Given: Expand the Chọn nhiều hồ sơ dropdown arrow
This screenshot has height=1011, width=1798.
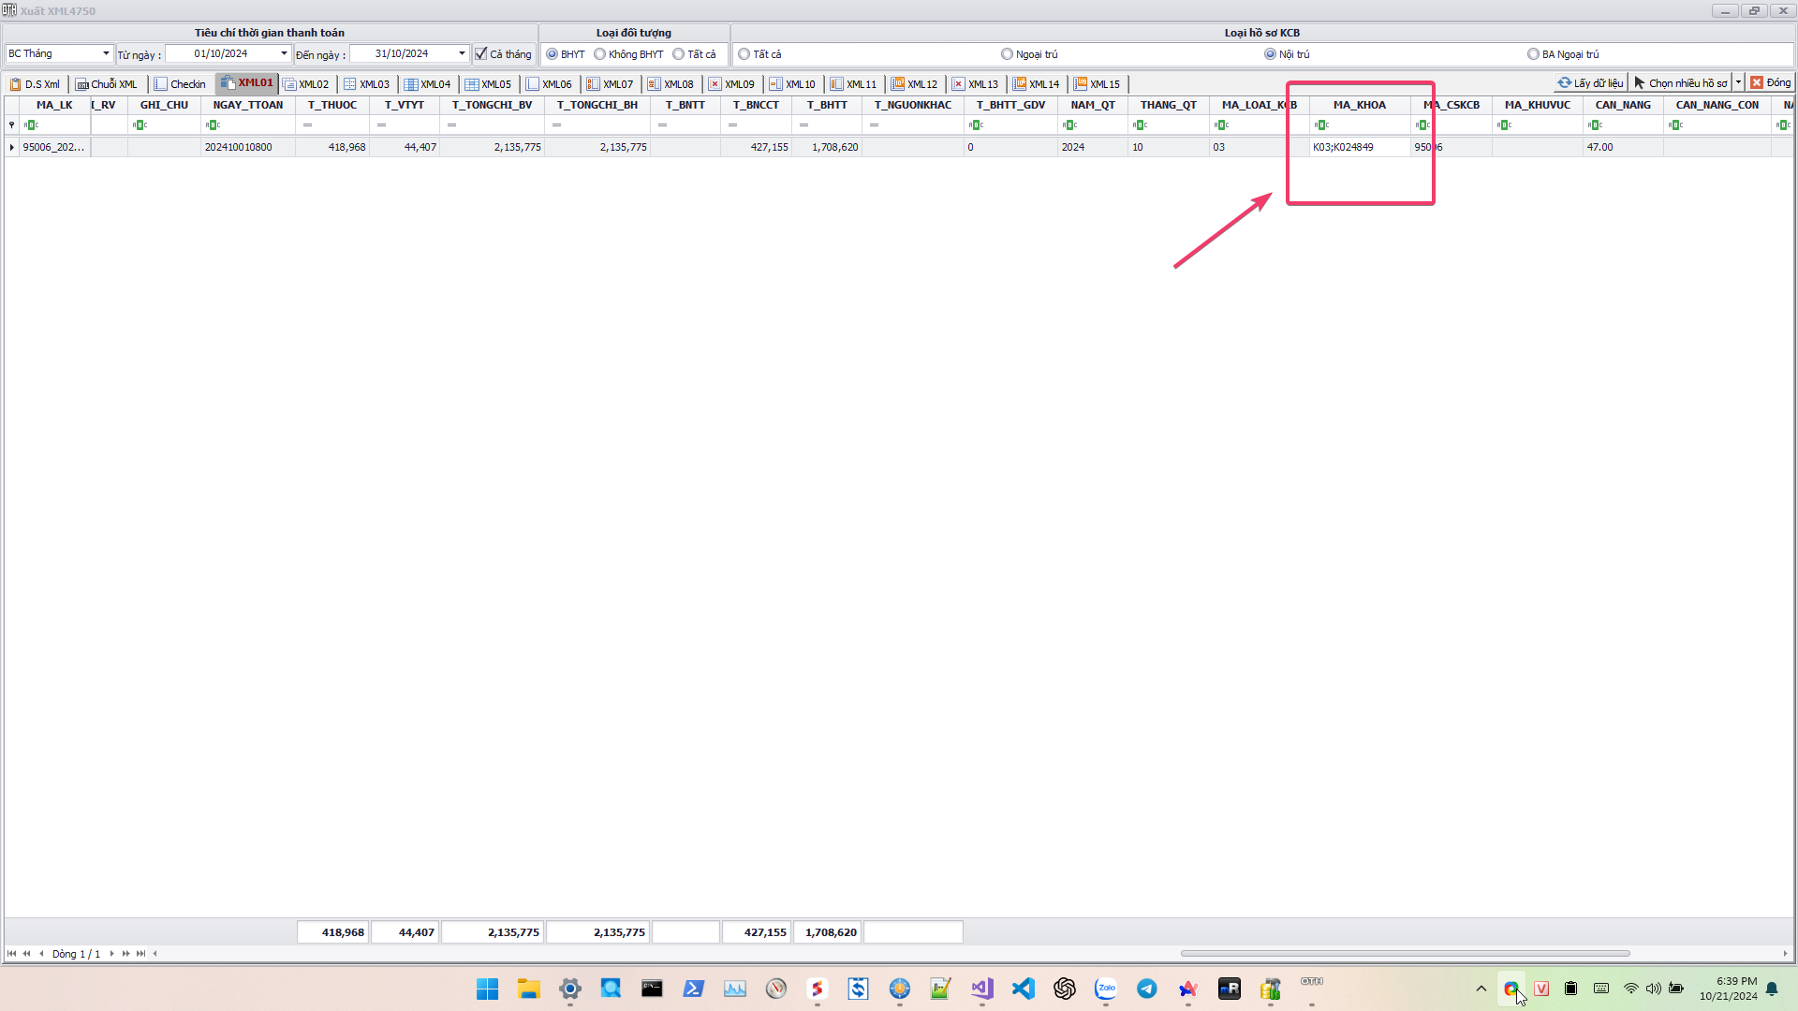Looking at the screenshot, I should (1738, 83).
